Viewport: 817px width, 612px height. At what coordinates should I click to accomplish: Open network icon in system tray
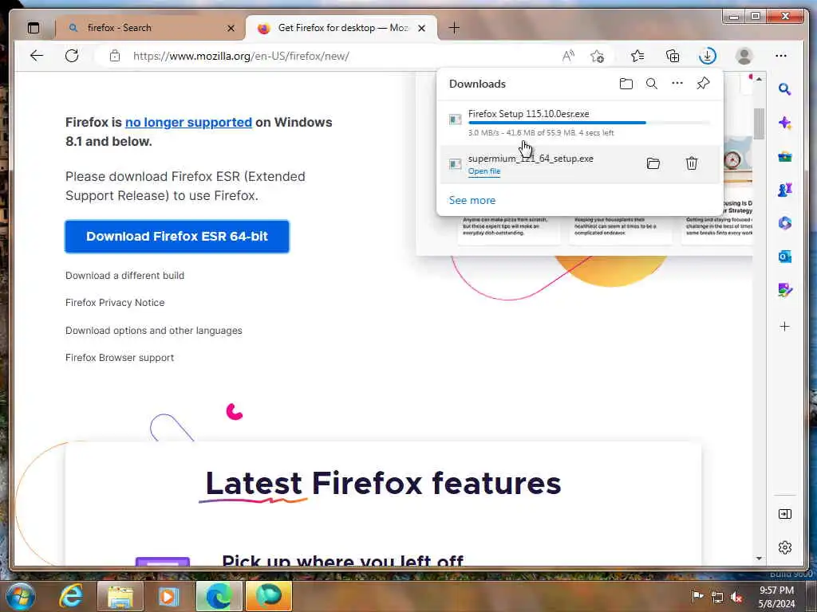(x=717, y=597)
